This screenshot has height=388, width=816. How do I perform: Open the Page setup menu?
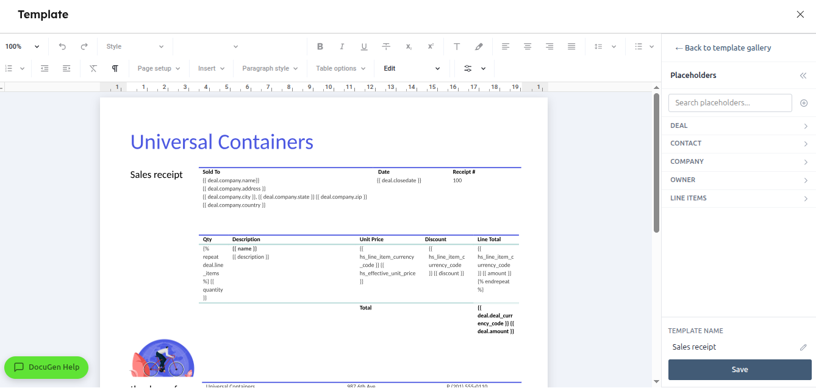click(159, 68)
